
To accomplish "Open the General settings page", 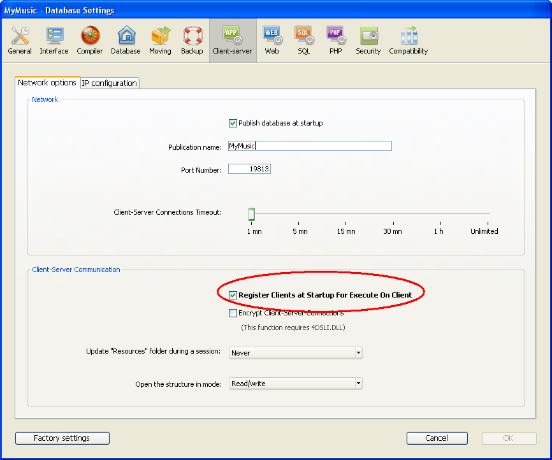I will [20, 41].
